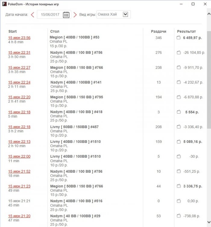Open session 15 июн 21:52
Viewport: 211px width, 227px height.
pos(19,172)
